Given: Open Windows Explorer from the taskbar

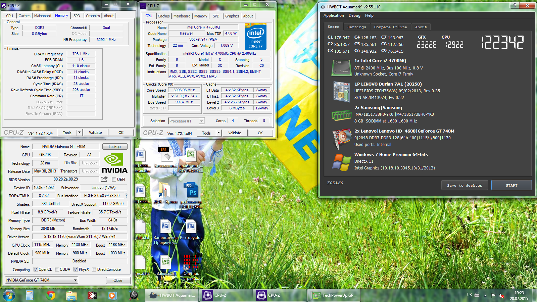Looking at the screenshot, I should pos(71,295).
